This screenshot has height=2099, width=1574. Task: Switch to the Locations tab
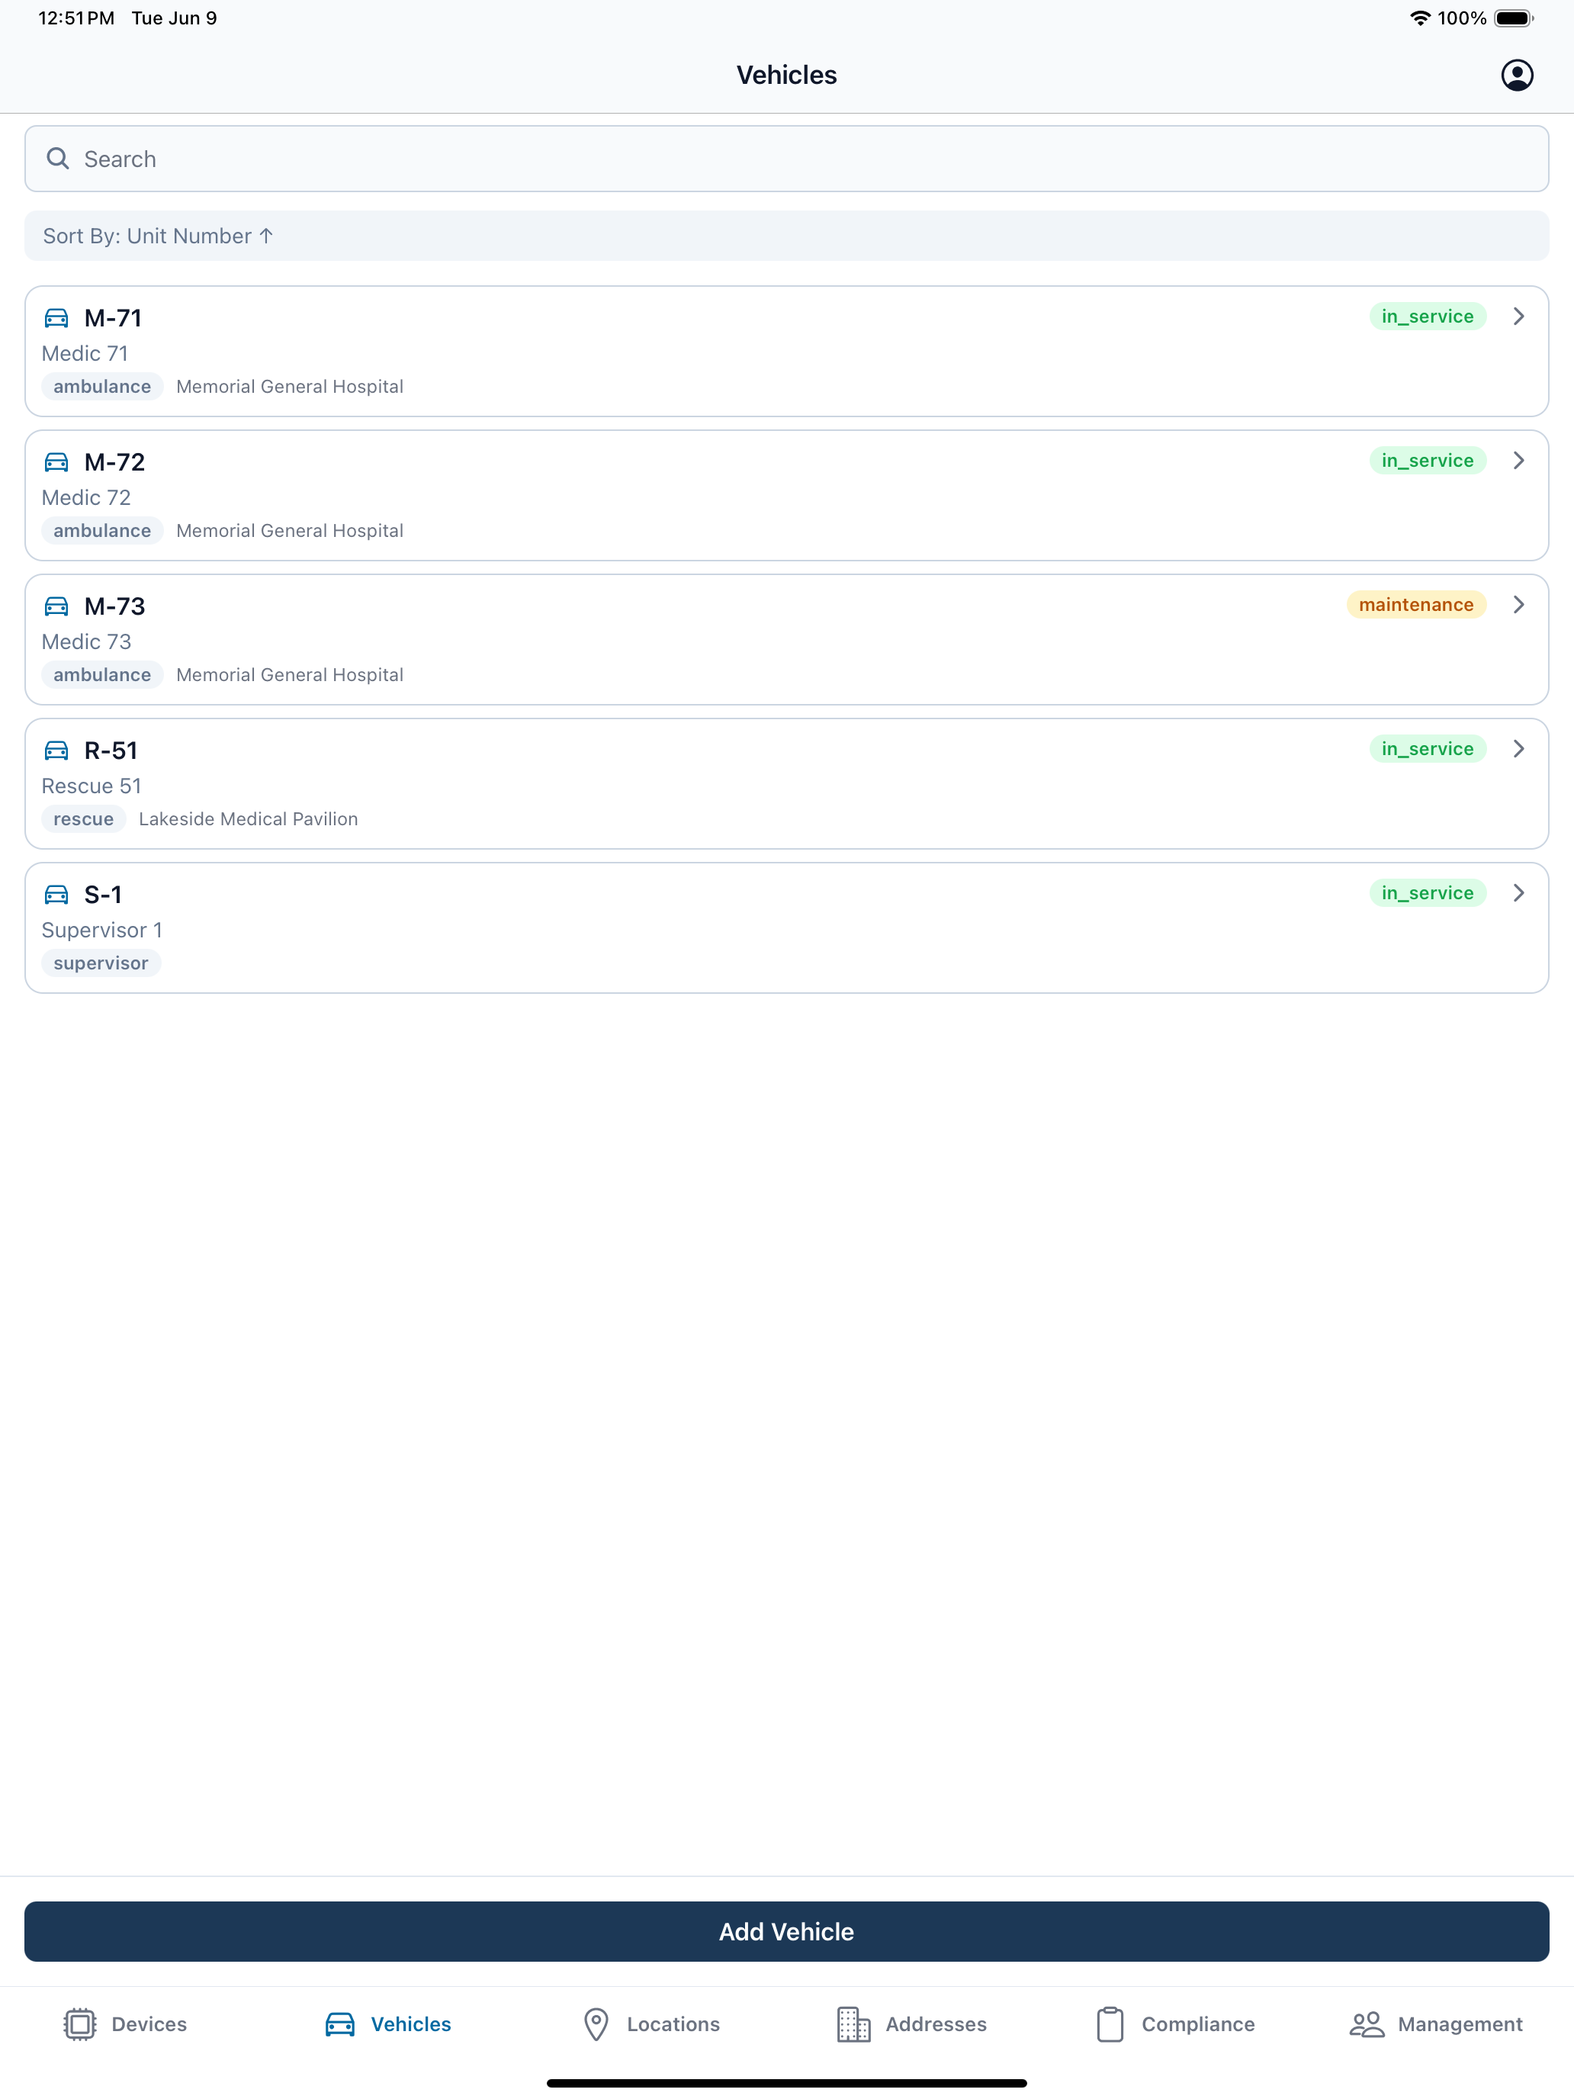pos(650,2024)
